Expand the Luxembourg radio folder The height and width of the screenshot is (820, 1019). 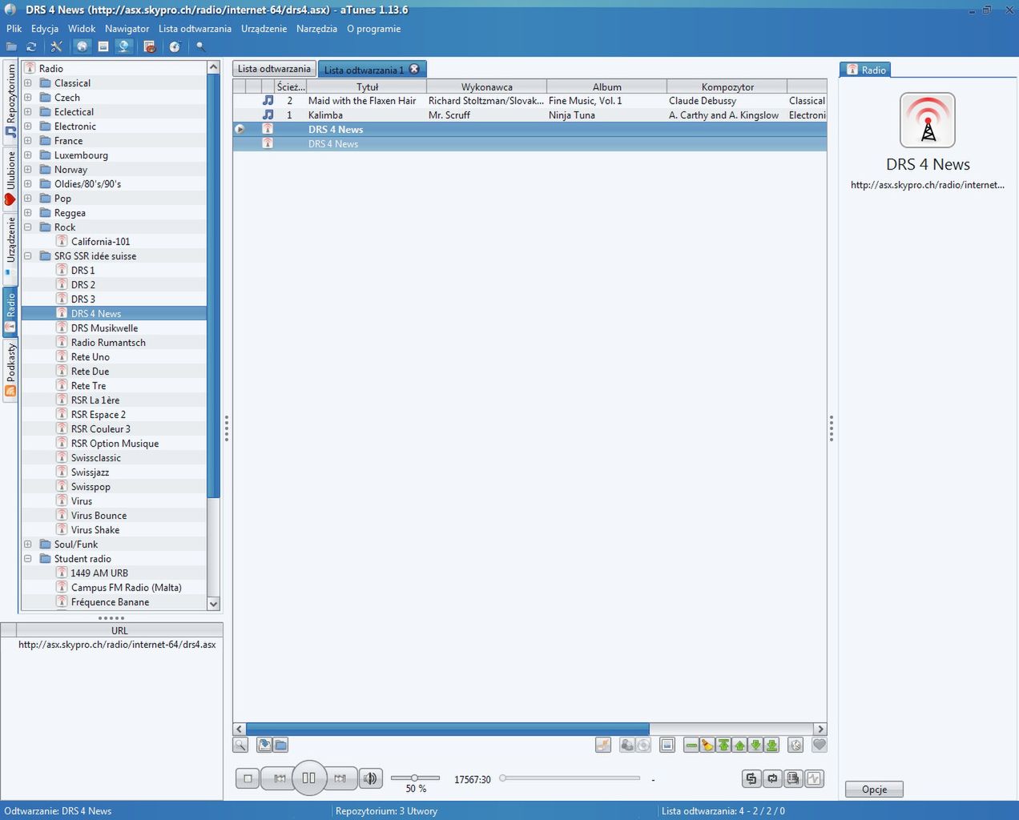[x=28, y=155]
